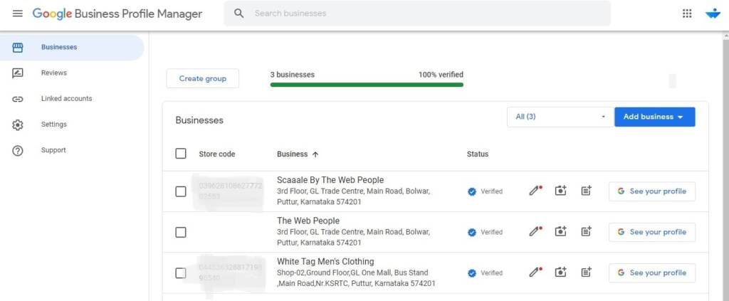The image size is (729, 301).
Task: Open the All (3) filter dropdown
Action: pyautogui.click(x=560, y=117)
